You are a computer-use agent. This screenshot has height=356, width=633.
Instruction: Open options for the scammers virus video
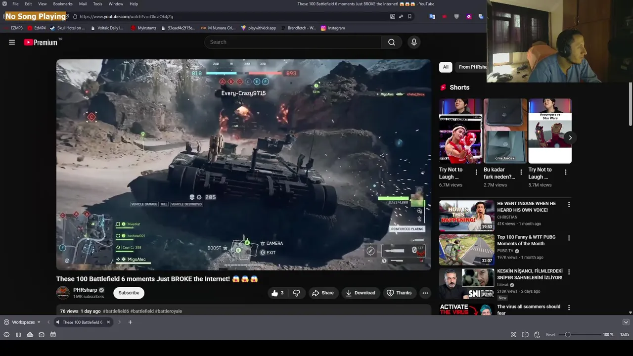(569, 308)
